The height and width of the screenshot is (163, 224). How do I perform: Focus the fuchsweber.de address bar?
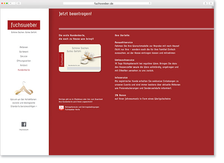(107, 3)
